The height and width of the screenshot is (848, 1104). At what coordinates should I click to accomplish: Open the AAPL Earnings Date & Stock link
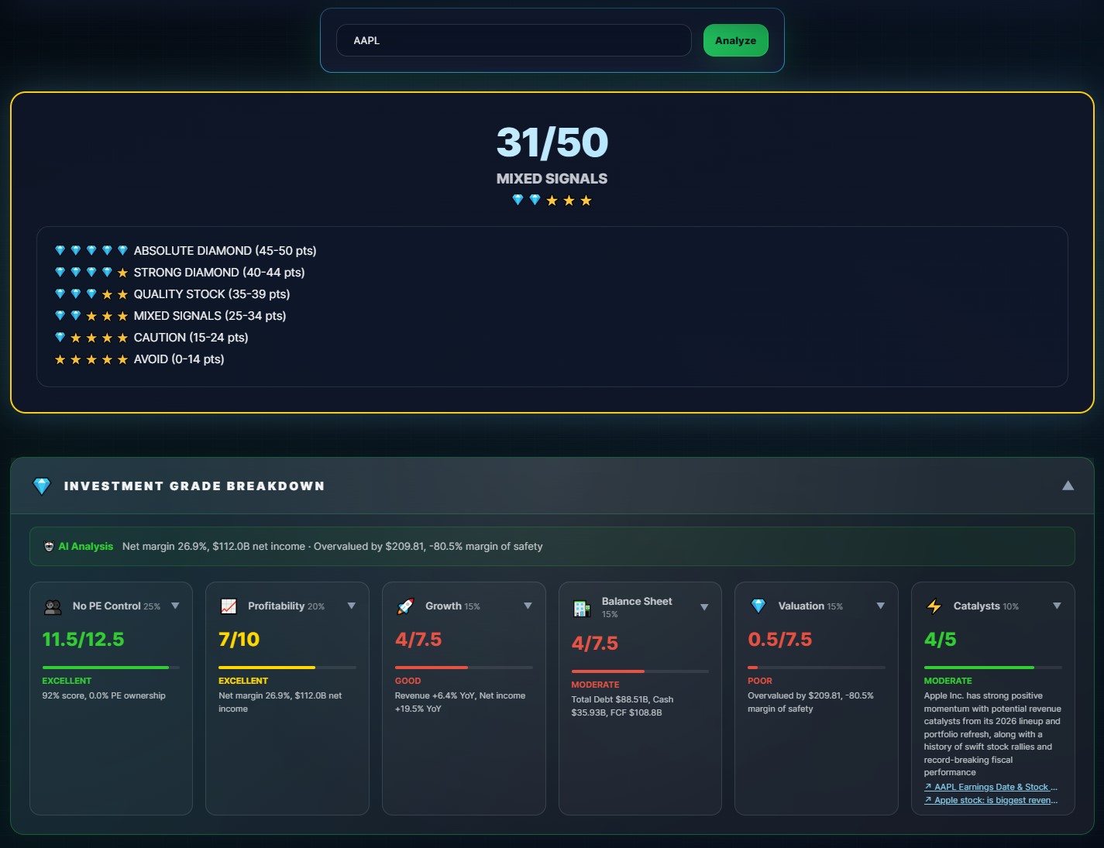pyautogui.click(x=991, y=787)
